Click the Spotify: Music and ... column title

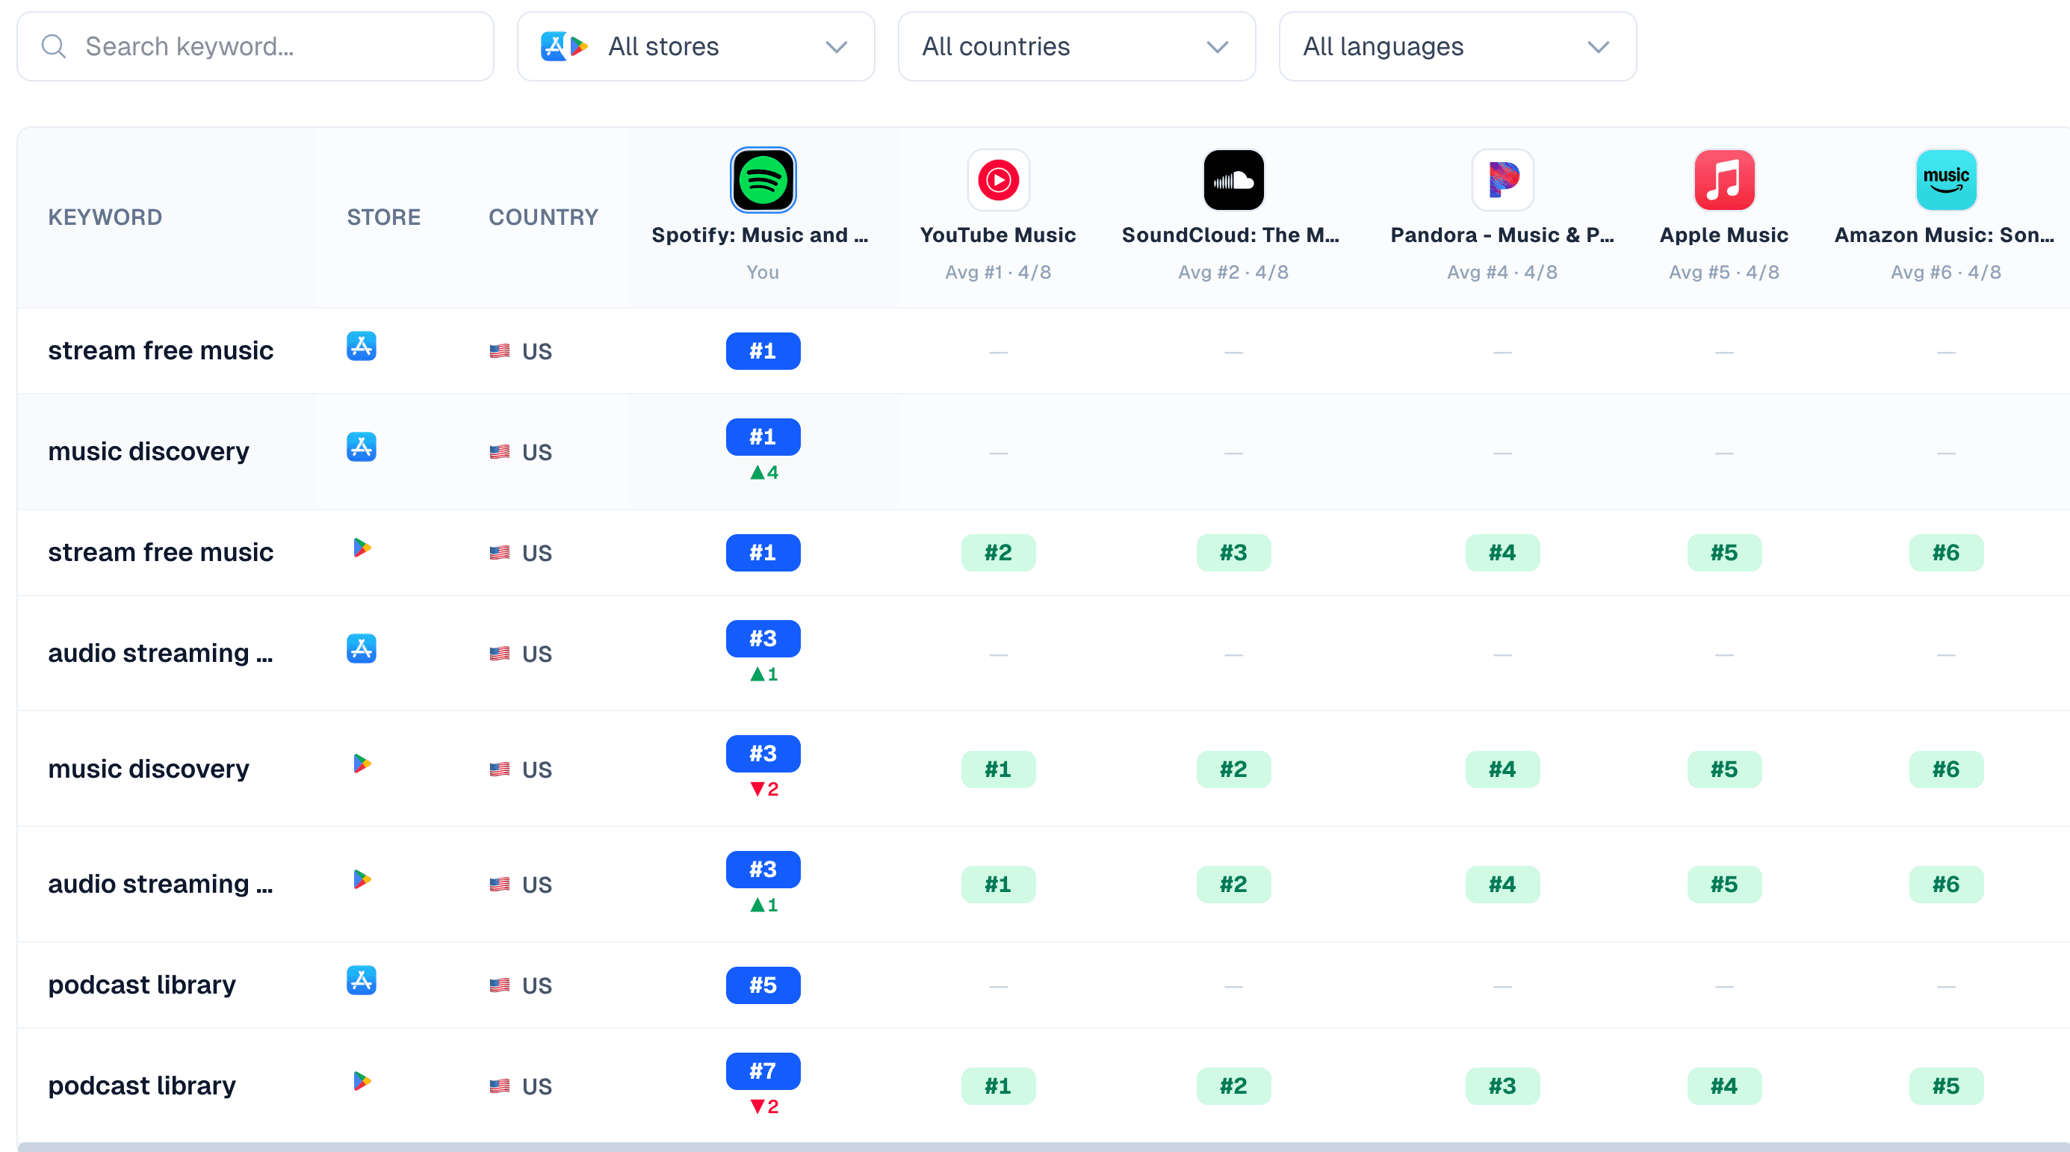pyautogui.click(x=760, y=235)
